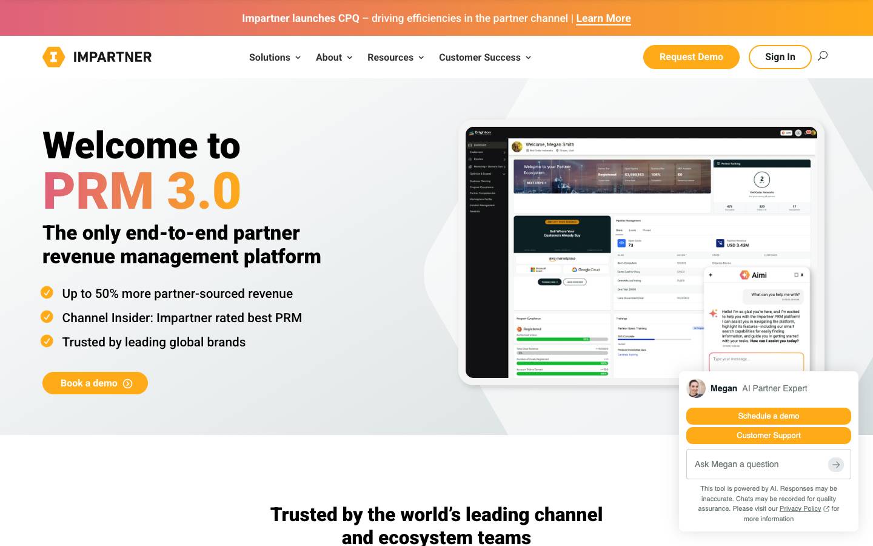Open the About dropdown
873x546 pixels.
click(334, 57)
